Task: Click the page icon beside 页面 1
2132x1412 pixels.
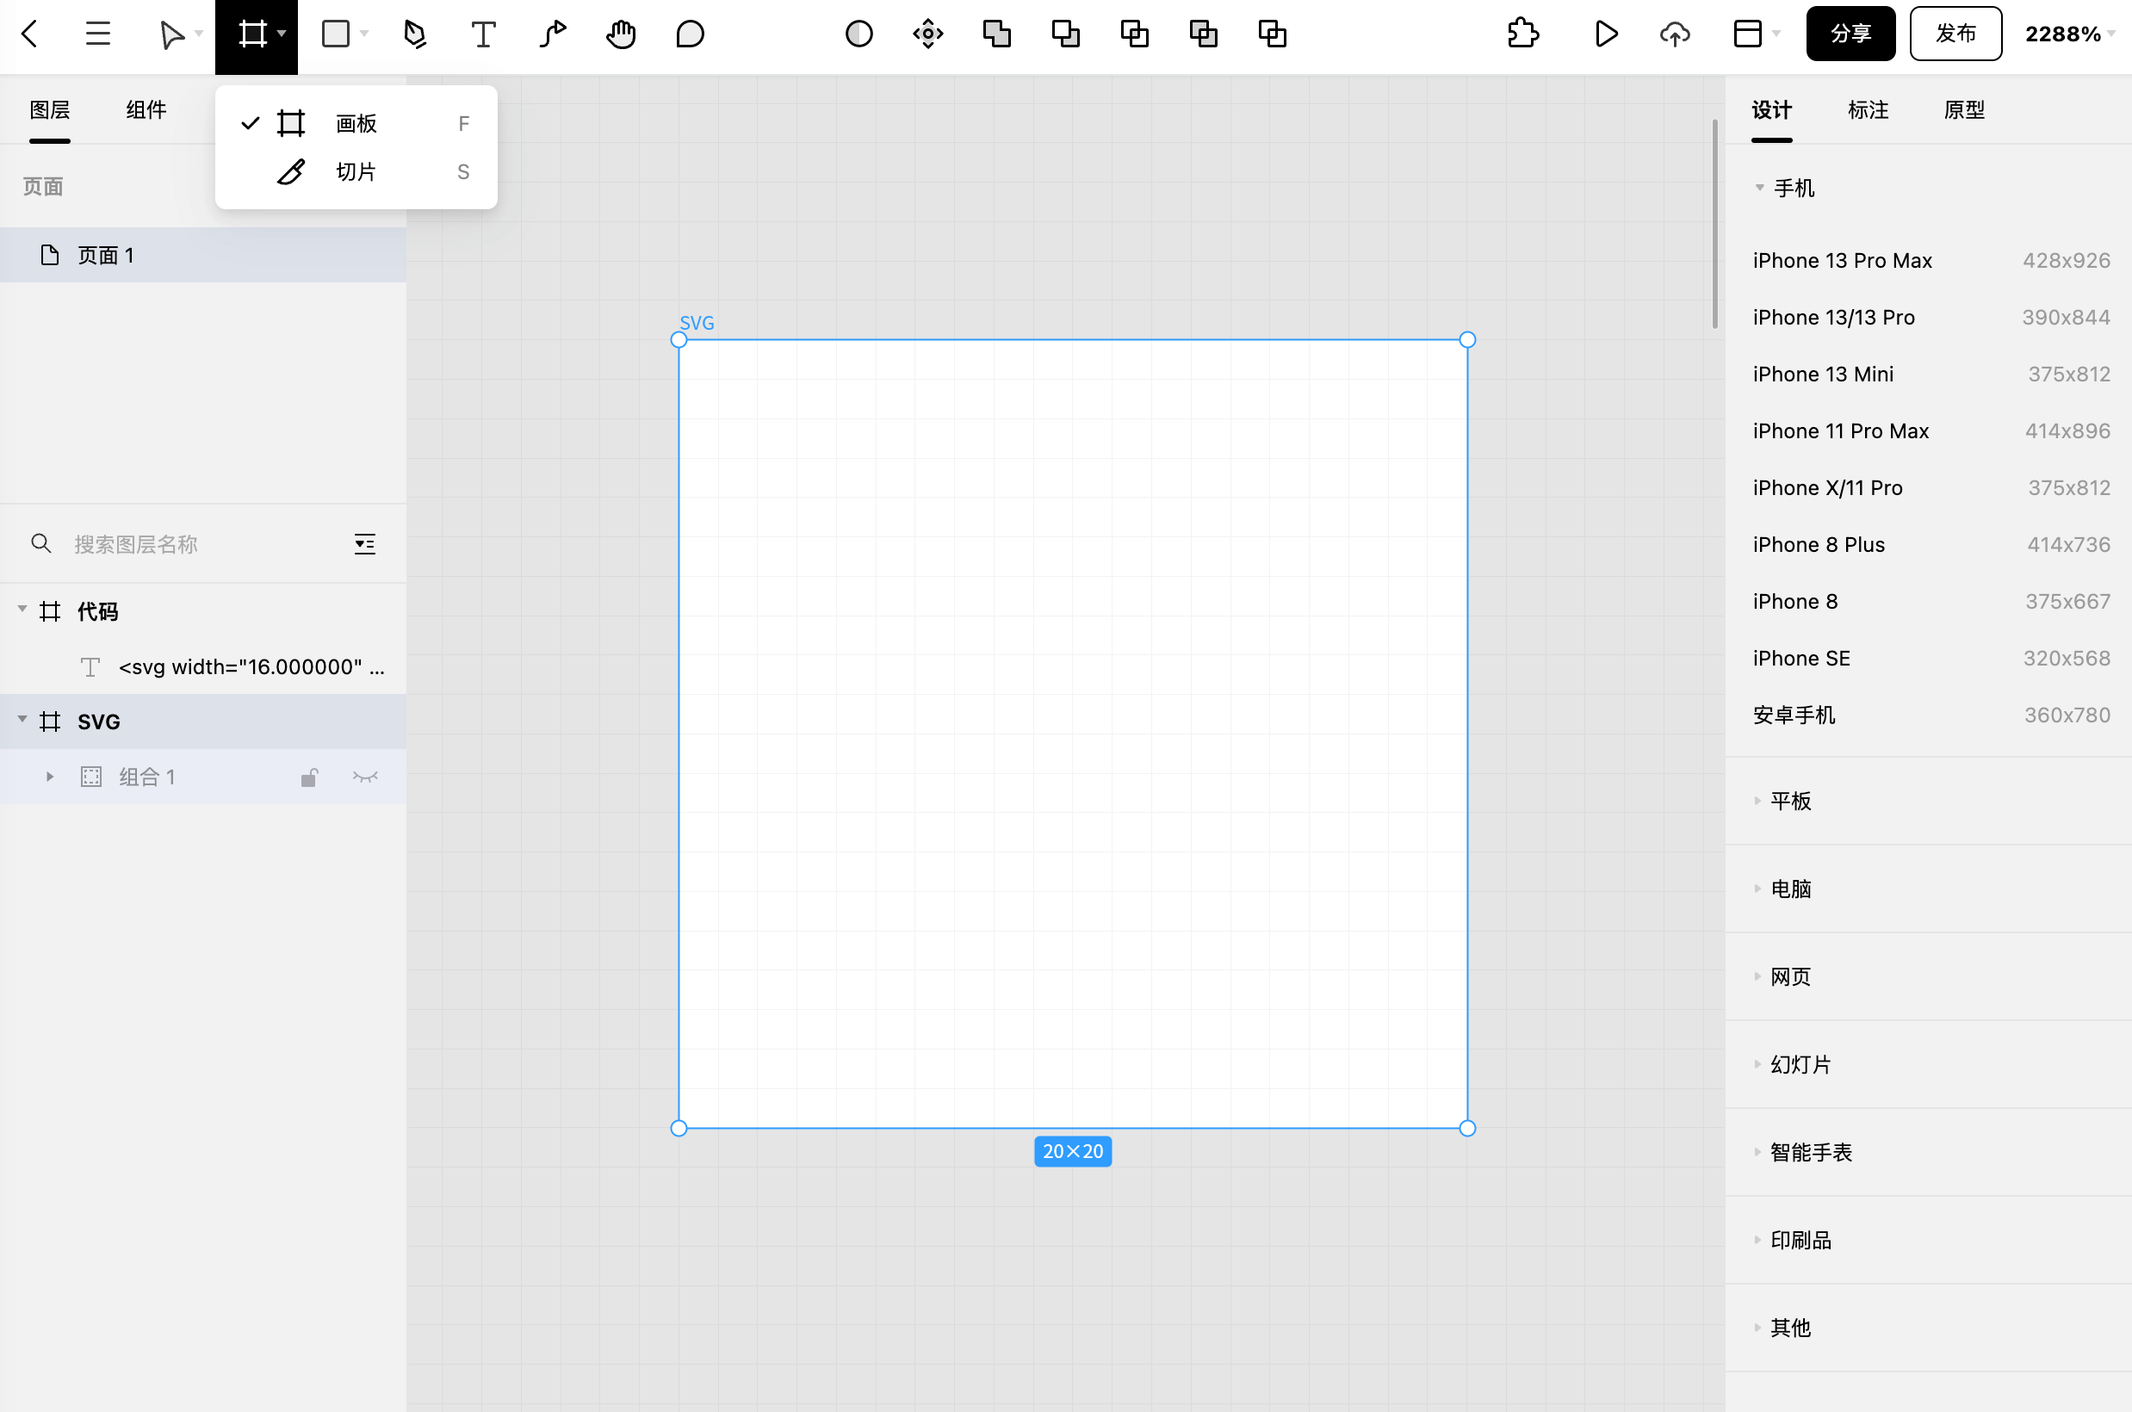Action: pos(51,255)
